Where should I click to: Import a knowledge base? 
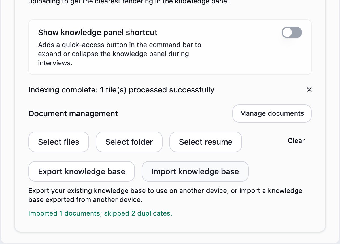click(195, 171)
